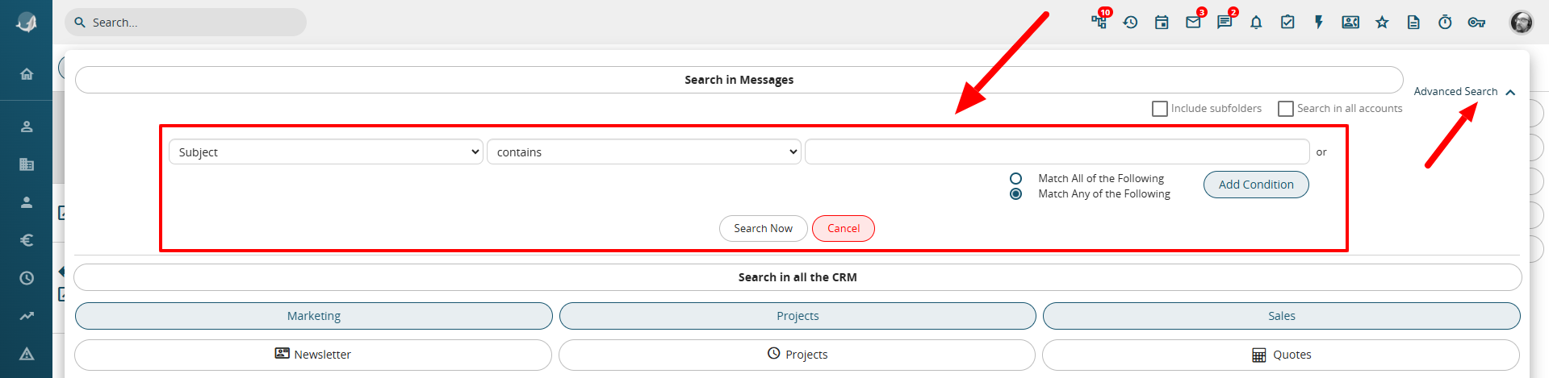Select the Marketing category tab
The image size is (1549, 378).
pyautogui.click(x=314, y=316)
